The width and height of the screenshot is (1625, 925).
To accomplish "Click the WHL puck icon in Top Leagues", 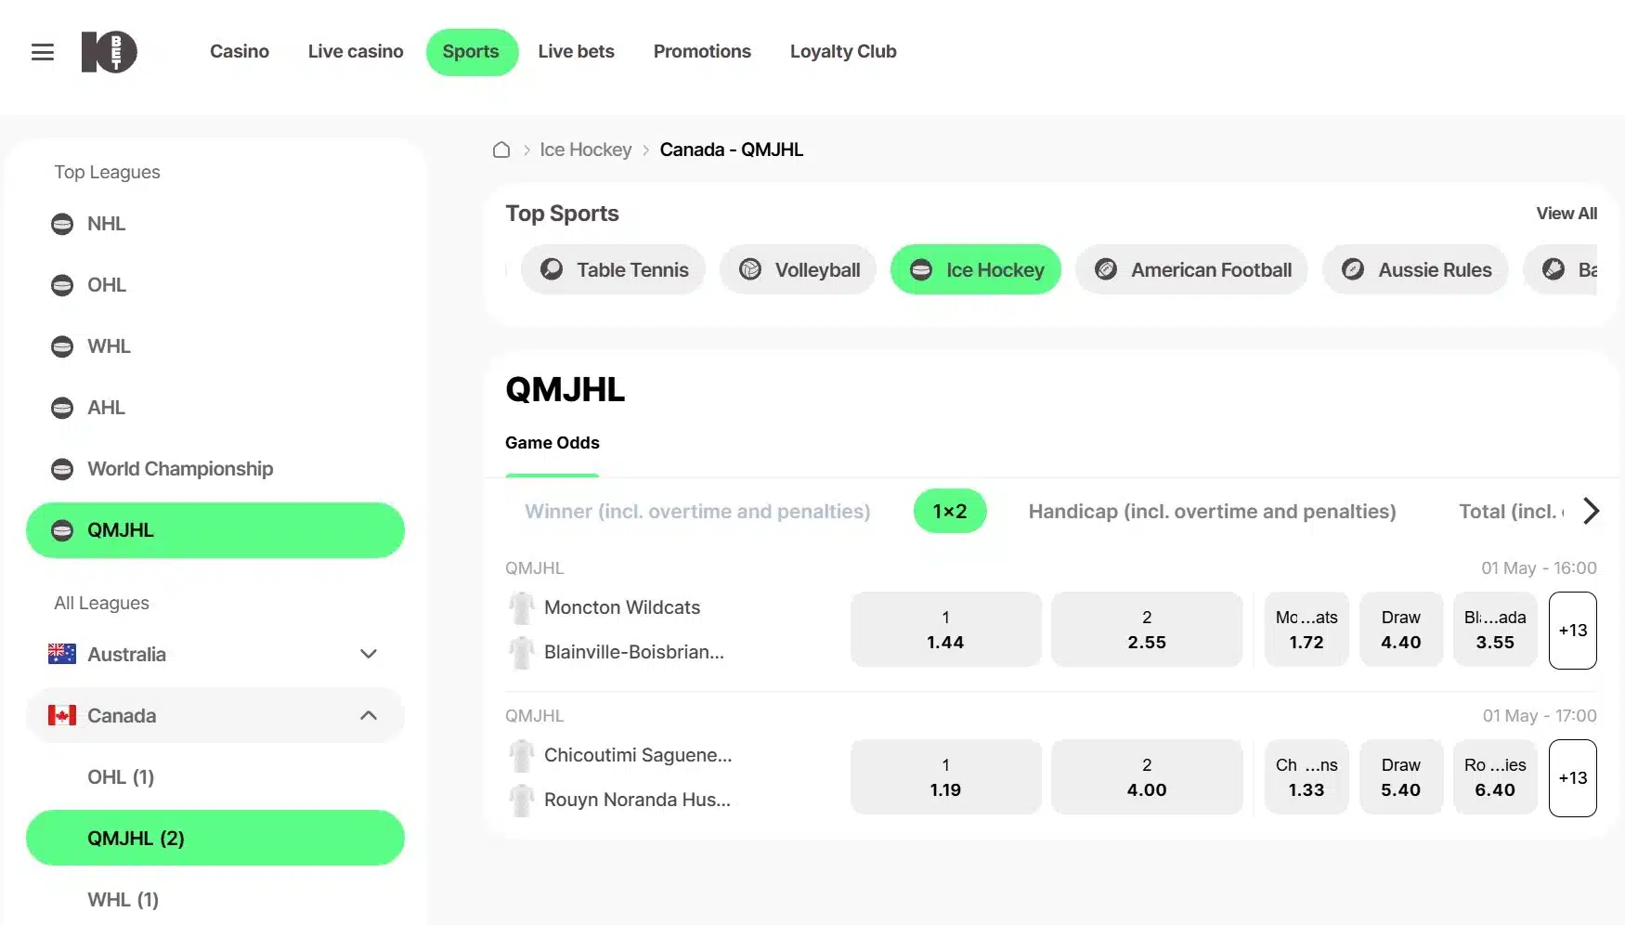I will click(x=62, y=346).
